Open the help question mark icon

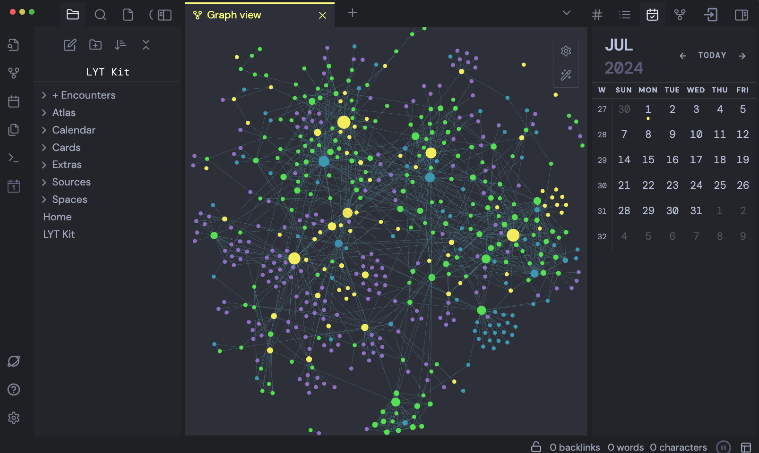coord(14,389)
